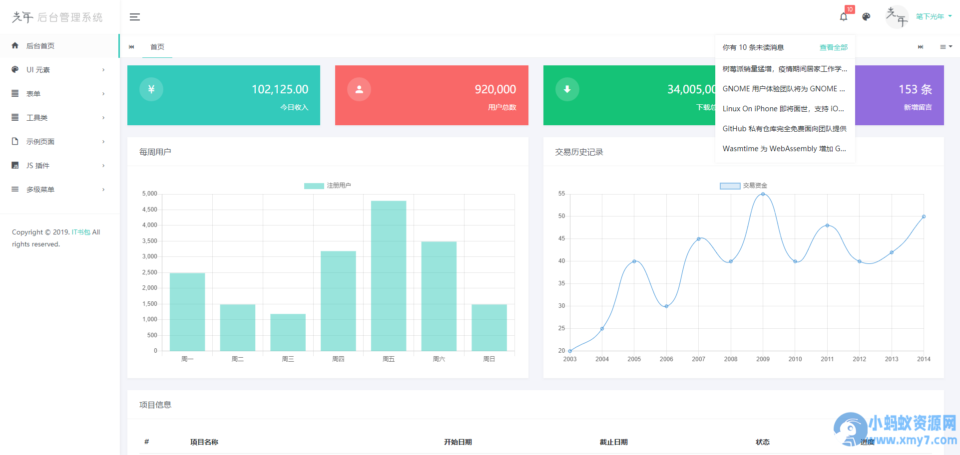The height and width of the screenshot is (455, 960).
Task: Open the GitHub 私有仓库 notification
Action: [x=785, y=129]
